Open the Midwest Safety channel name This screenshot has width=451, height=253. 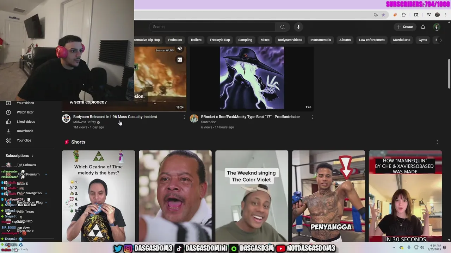pyautogui.click(x=85, y=122)
